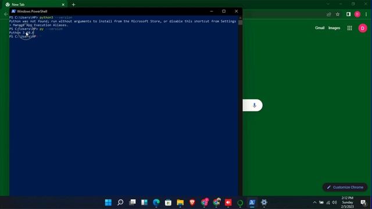Open the Chrome icon with profile photo
This screenshot has height=209, width=372.
pos(216,202)
